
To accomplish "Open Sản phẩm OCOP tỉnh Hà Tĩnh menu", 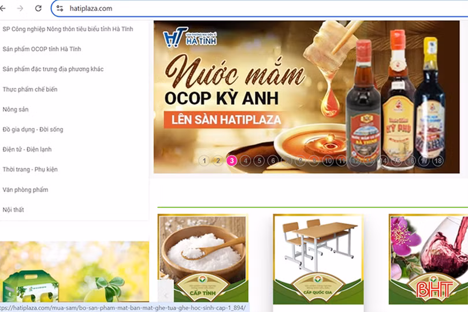I will (x=42, y=49).
